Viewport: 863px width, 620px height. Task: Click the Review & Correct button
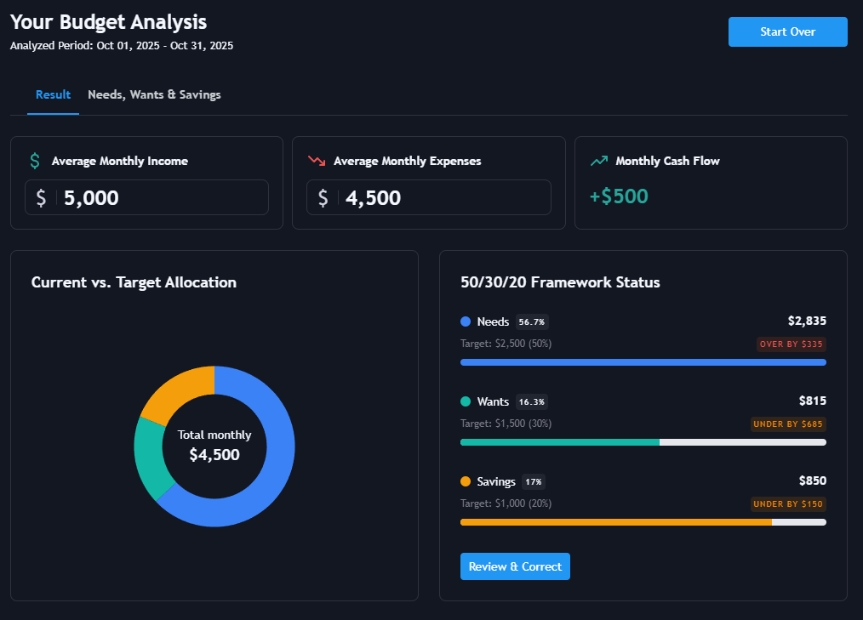(515, 566)
